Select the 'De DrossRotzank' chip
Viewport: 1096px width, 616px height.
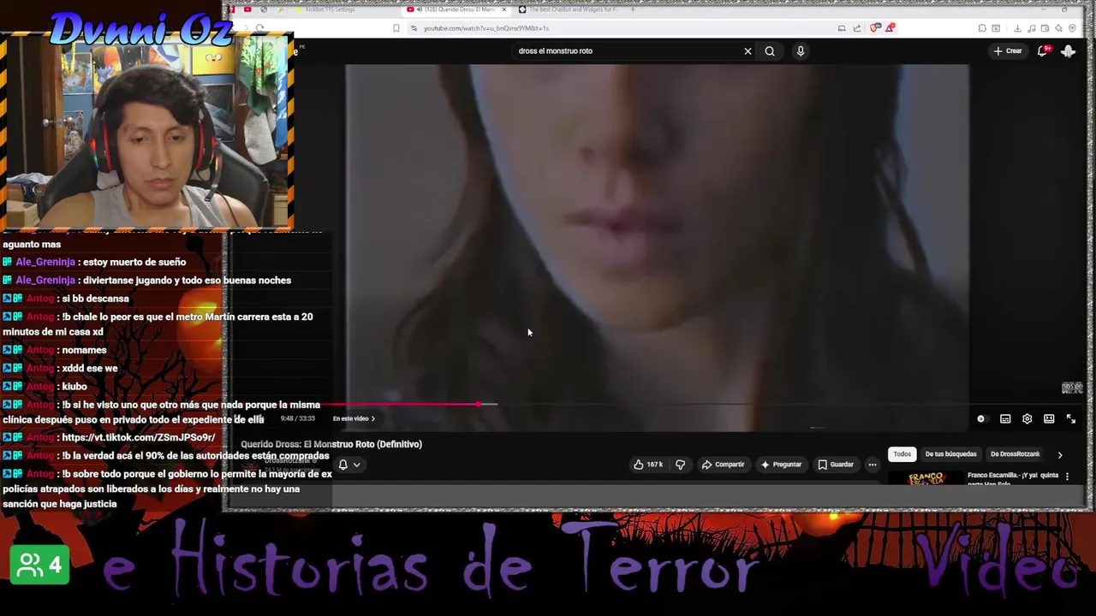[1015, 454]
